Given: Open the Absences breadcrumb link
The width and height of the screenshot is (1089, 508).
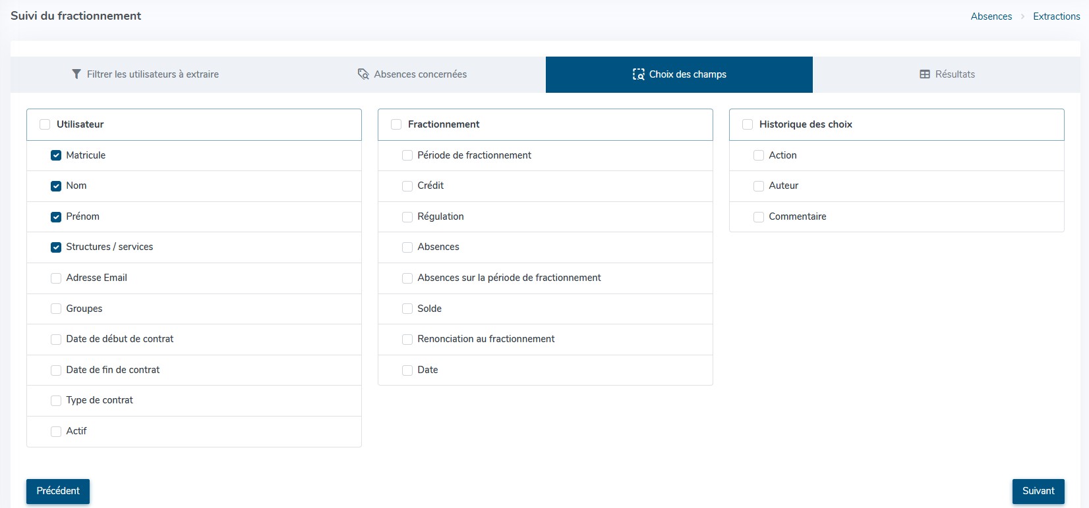Looking at the screenshot, I should pyautogui.click(x=991, y=16).
